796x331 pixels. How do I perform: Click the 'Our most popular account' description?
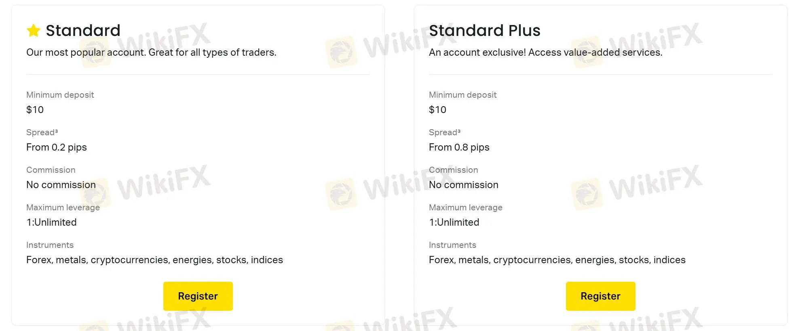coord(151,52)
